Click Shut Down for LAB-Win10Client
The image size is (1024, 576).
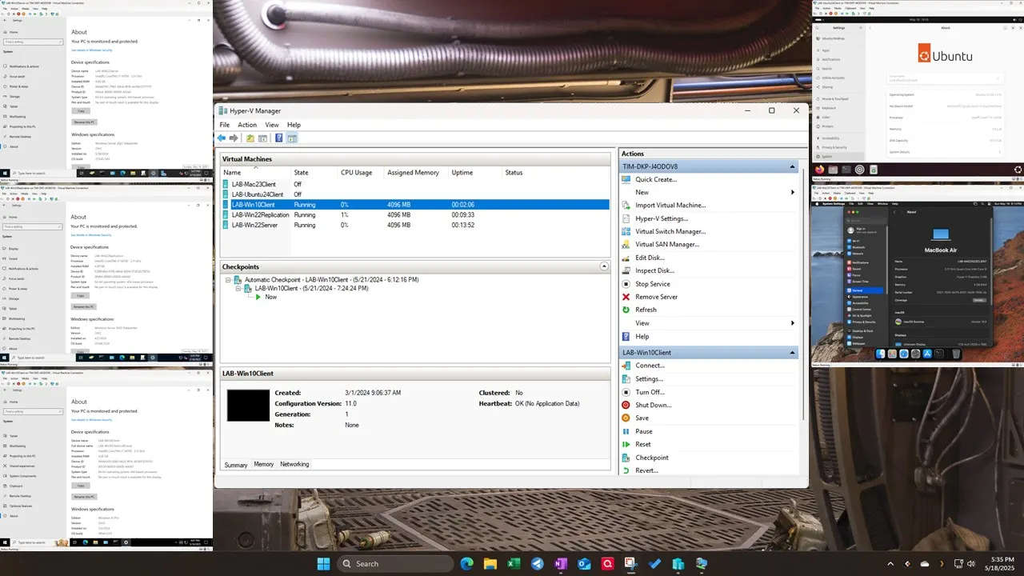[653, 405]
